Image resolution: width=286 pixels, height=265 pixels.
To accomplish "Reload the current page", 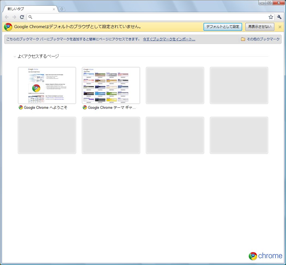I will point(22,17).
